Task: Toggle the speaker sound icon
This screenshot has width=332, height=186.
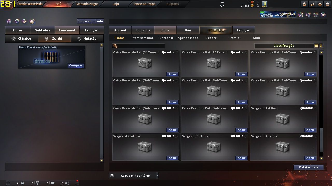Action: point(67,183)
